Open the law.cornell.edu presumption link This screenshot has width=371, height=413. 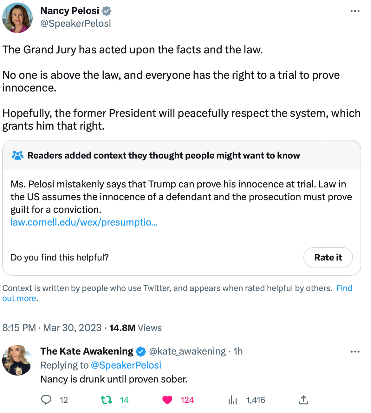[84, 222]
